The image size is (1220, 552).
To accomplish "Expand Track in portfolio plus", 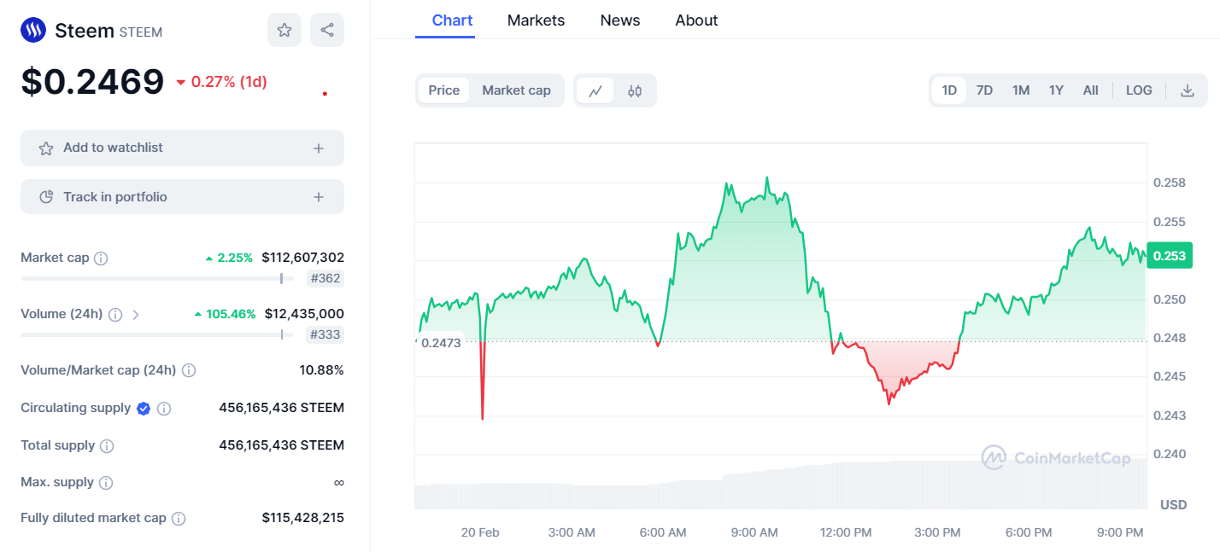I will [319, 197].
